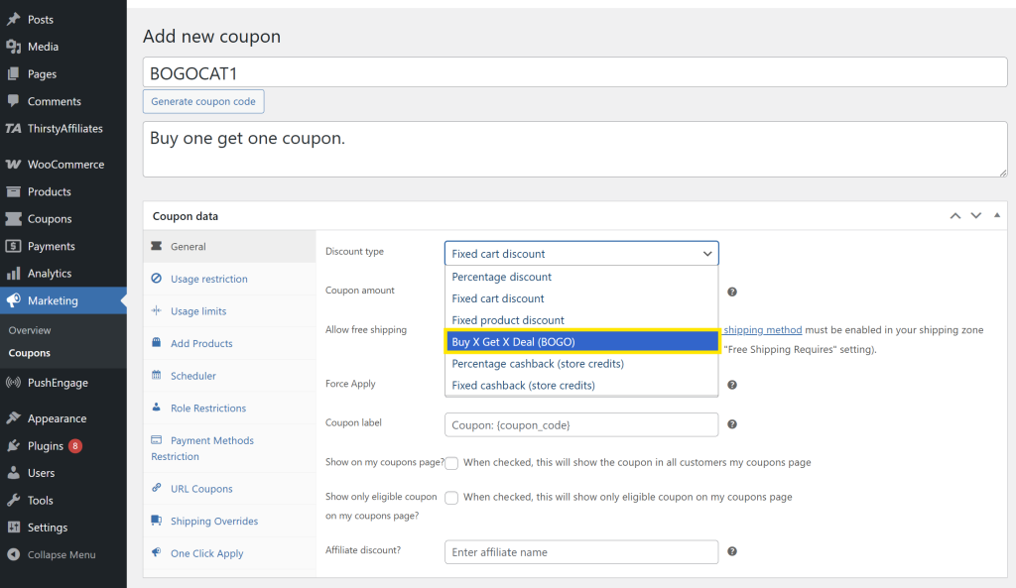Open the Scheduler calendar icon tab
1016x588 pixels.
point(158,376)
